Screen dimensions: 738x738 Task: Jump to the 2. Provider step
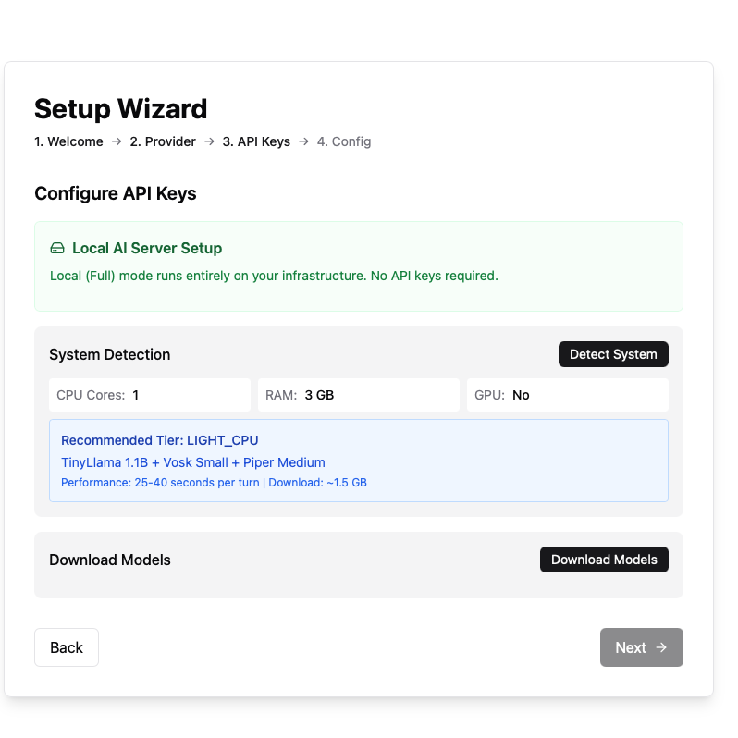pyautogui.click(x=163, y=141)
